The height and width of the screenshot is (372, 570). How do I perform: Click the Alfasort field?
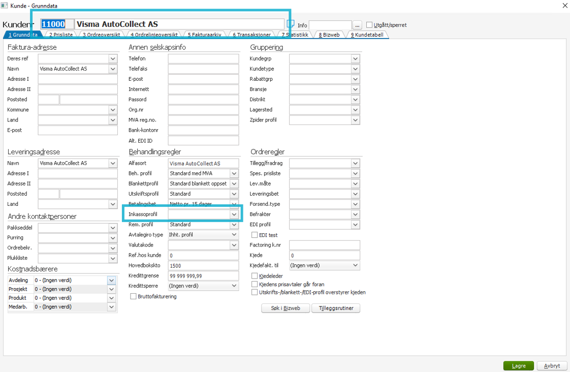coord(203,163)
